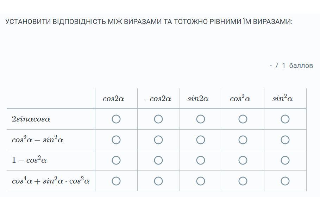This screenshot has height=211, width=320.
Task: Select −cos2α for cos⁴α + sin²α·cos²α row
Action: (x=158, y=181)
